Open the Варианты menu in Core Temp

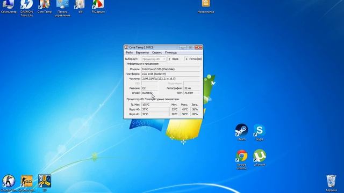click(x=142, y=53)
